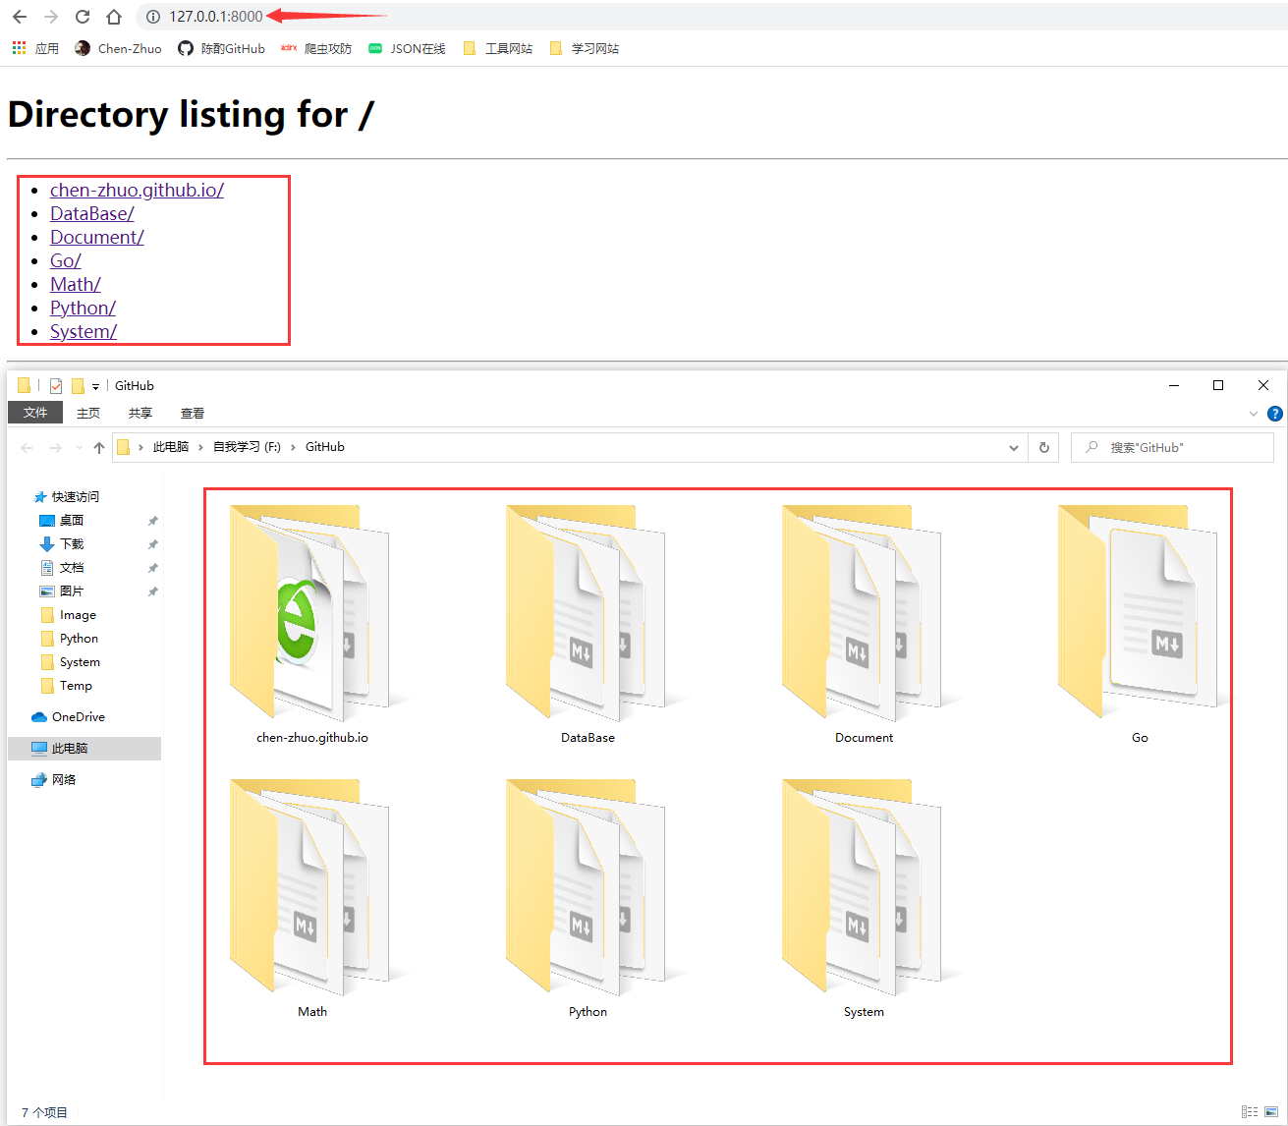The width and height of the screenshot is (1288, 1126).
Task: Switch to large icons view in status bar
Action: (1271, 1112)
